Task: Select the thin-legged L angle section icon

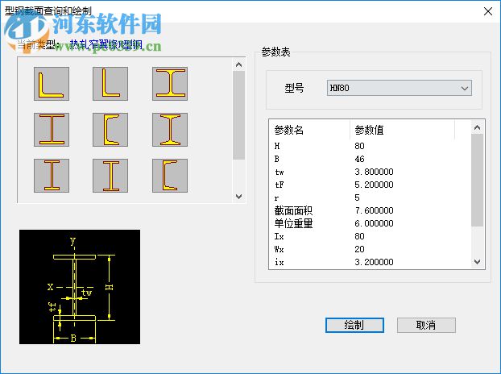Action: click(110, 84)
